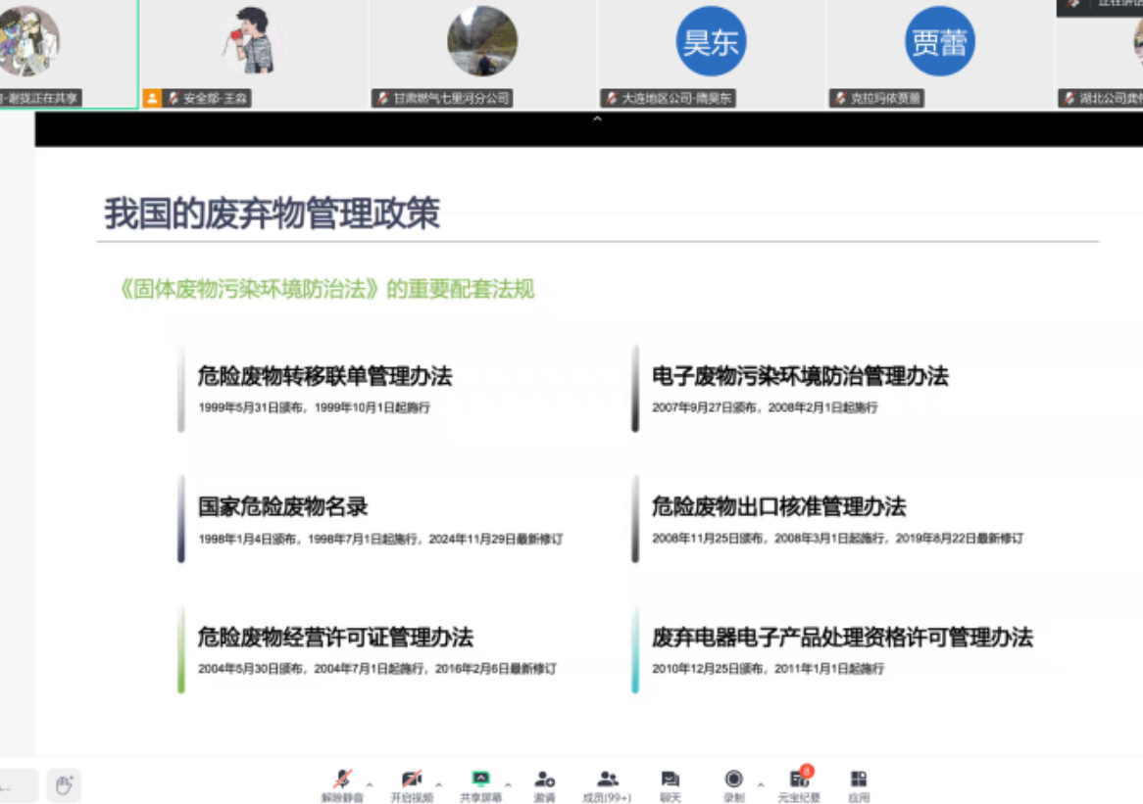Click orange host badge next to 安全部-王淼
Viewport: 1143px width, 804px height.
pos(152,98)
